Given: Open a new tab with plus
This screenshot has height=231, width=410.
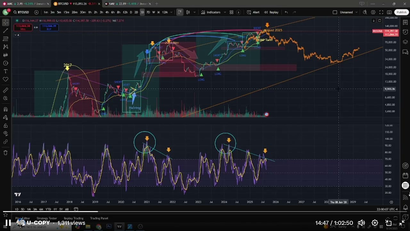Looking at the screenshot, I should click(157, 4).
